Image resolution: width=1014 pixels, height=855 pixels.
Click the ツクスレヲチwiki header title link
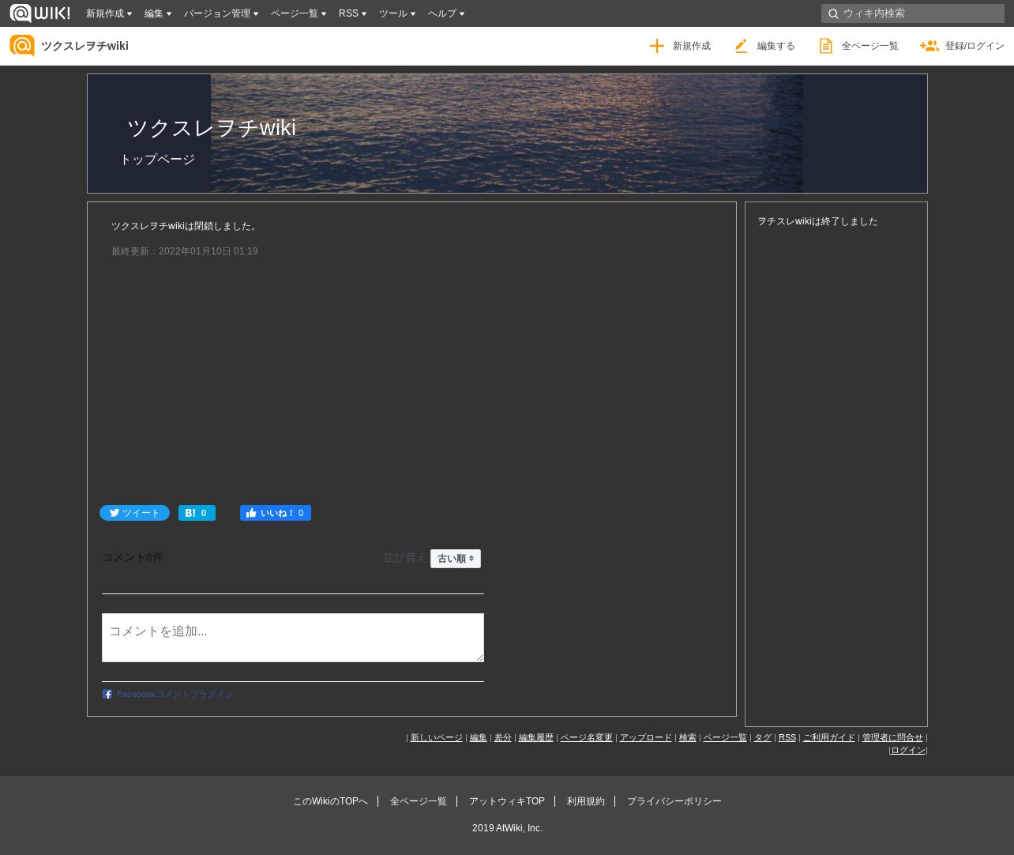tap(84, 46)
